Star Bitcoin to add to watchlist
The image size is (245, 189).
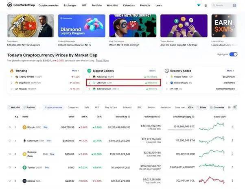10,127
